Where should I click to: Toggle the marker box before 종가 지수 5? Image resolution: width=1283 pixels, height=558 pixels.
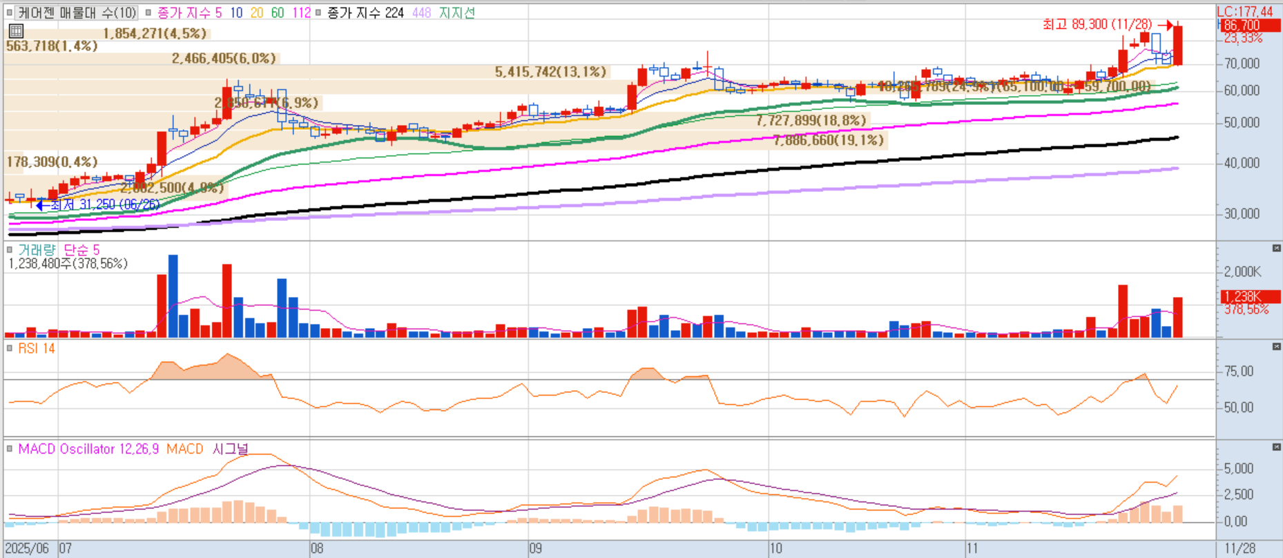(x=148, y=12)
